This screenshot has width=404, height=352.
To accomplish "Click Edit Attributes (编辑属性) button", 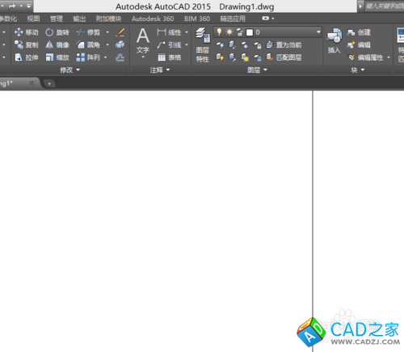I will 365,57.
